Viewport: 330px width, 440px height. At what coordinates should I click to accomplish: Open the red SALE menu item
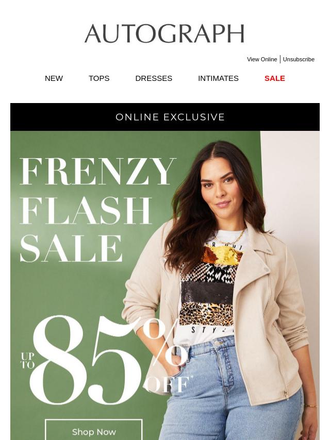[275, 78]
